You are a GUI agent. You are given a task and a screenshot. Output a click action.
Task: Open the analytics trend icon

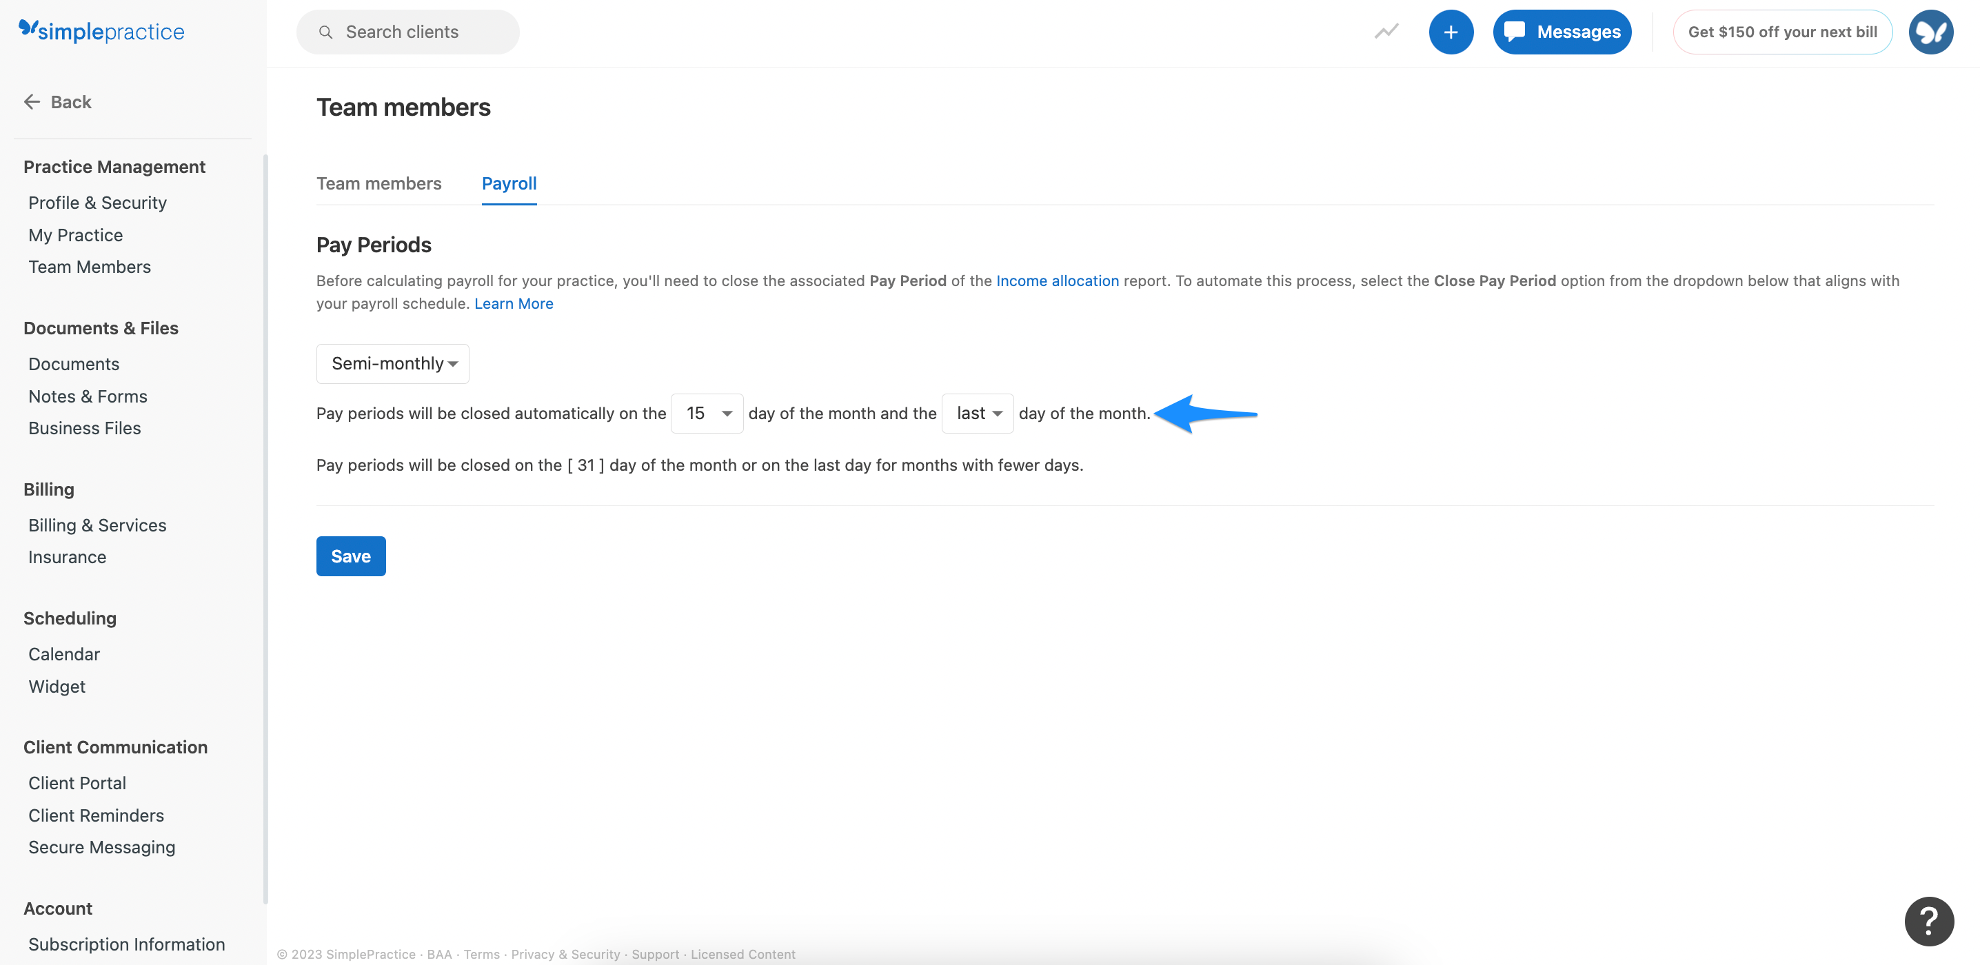pos(1386,32)
